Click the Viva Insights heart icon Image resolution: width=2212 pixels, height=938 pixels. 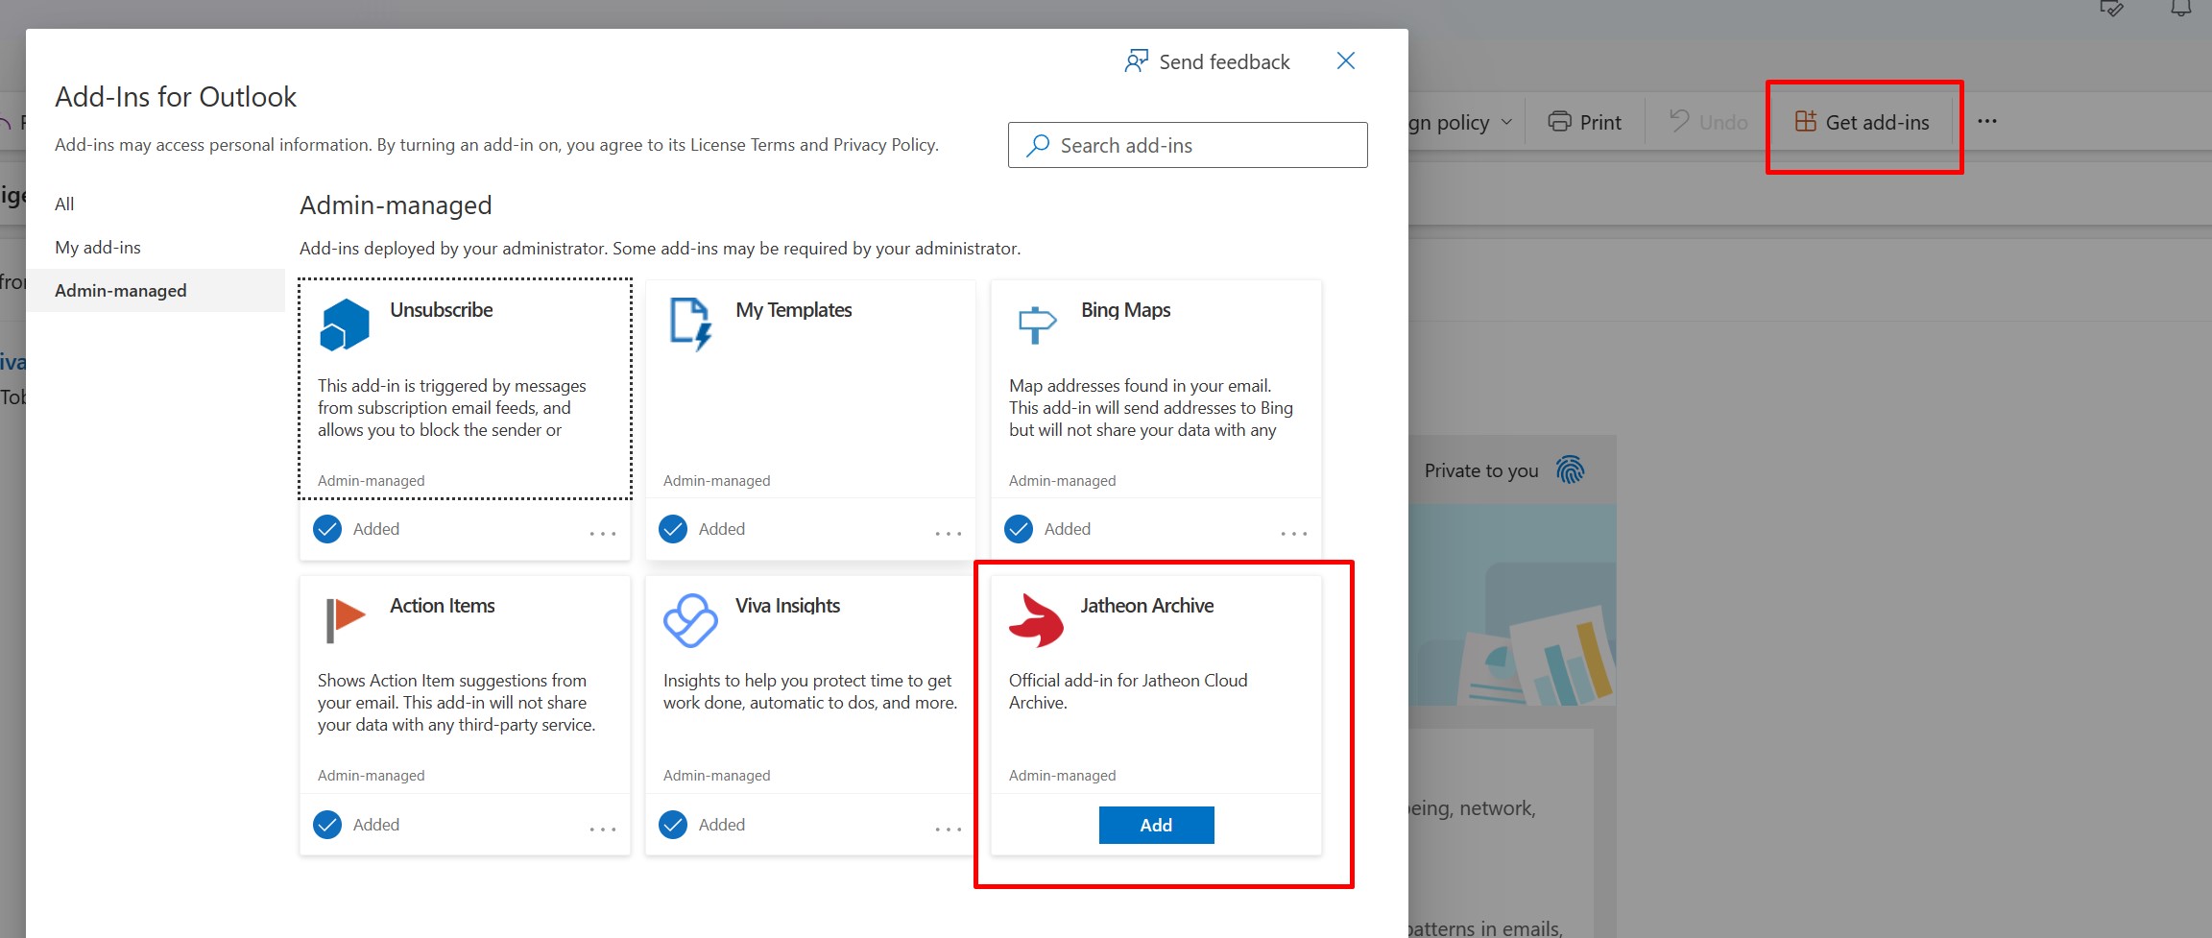pos(690,620)
